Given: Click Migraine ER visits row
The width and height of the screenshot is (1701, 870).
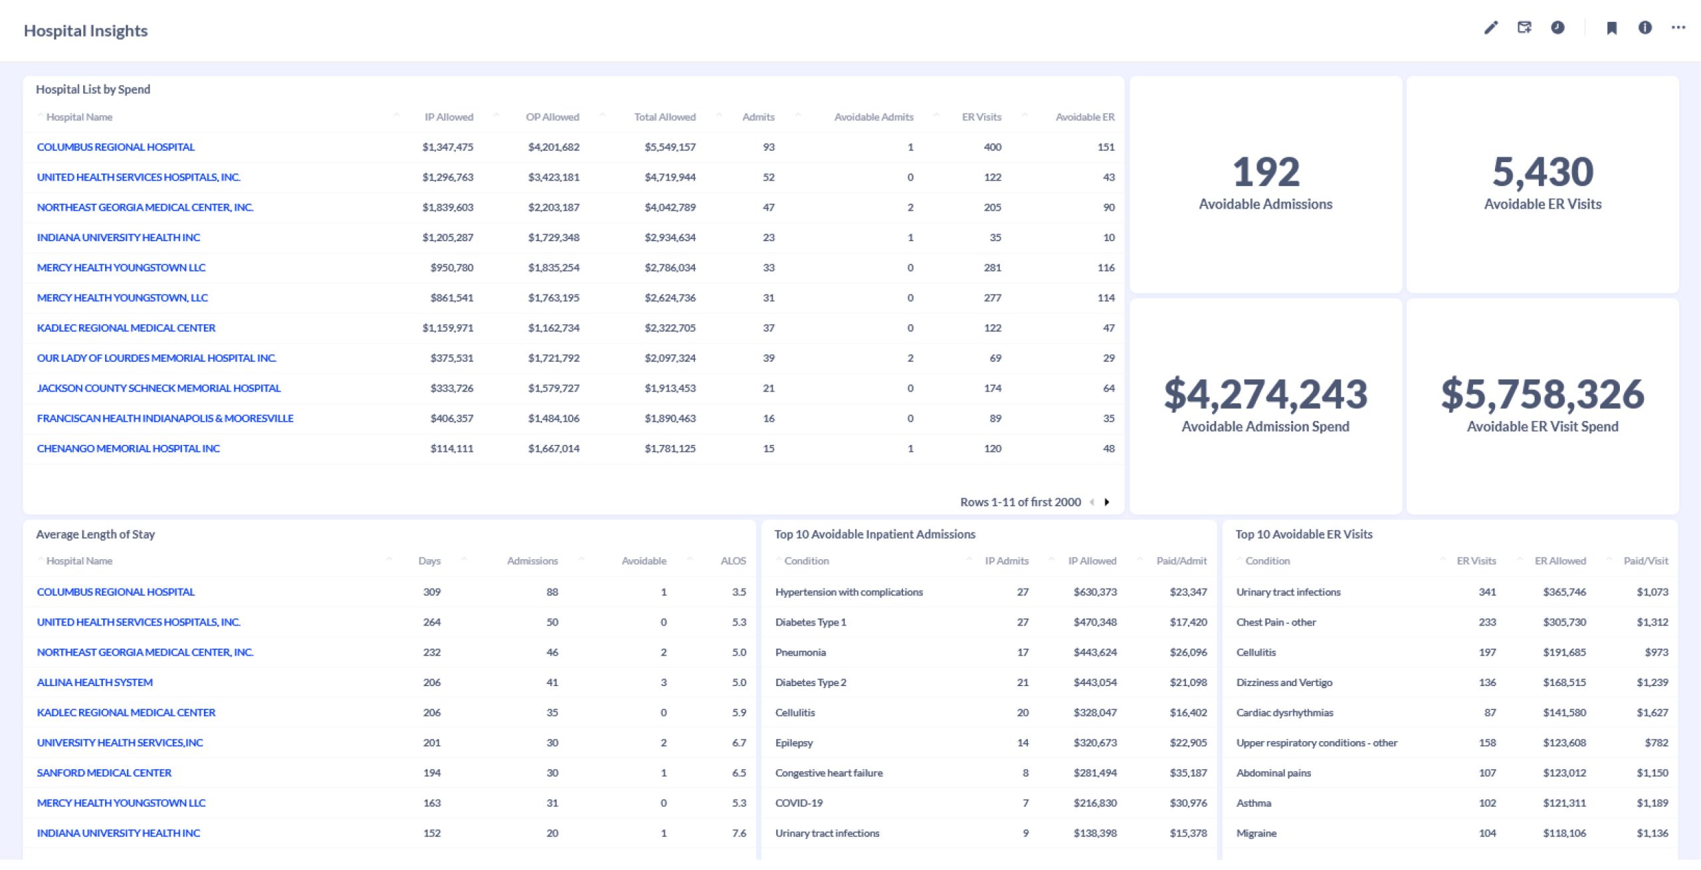Looking at the screenshot, I should (1451, 833).
